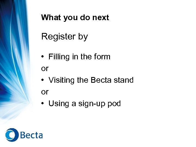Select the 'Filling in the form' line
The height and width of the screenshot is (147, 196).
79,57
